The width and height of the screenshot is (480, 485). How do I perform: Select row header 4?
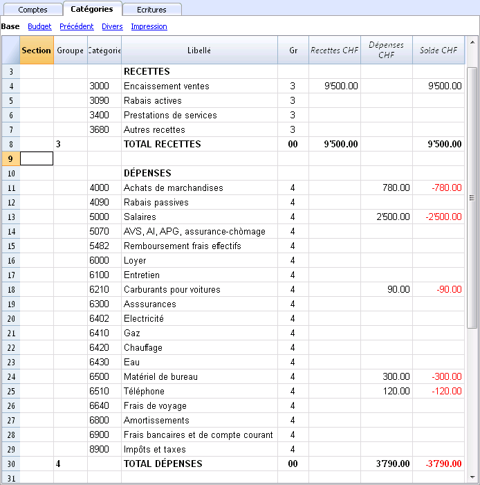point(11,86)
